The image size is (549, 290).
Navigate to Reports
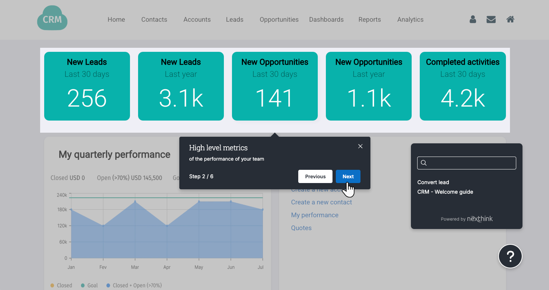coord(369,19)
